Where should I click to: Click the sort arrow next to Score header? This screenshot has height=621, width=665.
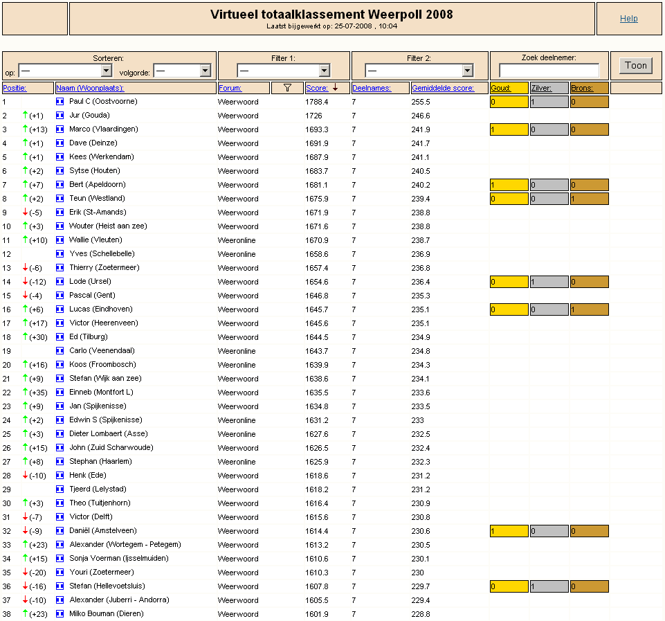pyautogui.click(x=335, y=87)
